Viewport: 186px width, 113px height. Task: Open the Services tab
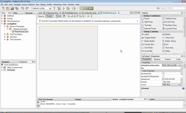[x=29, y=13]
